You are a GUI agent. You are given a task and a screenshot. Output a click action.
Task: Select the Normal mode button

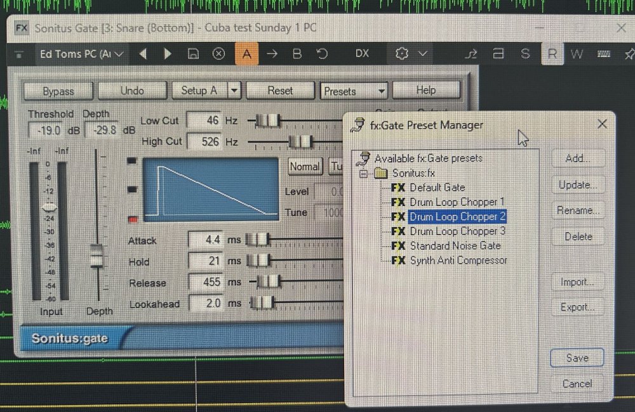coord(305,167)
